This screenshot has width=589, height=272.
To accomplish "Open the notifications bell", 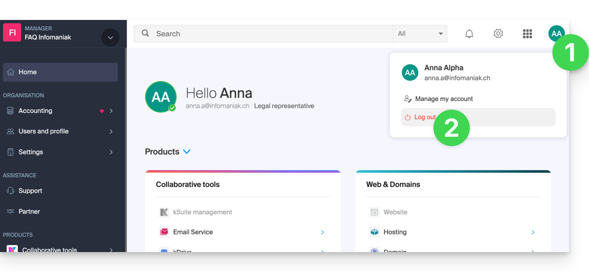I will click(469, 34).
